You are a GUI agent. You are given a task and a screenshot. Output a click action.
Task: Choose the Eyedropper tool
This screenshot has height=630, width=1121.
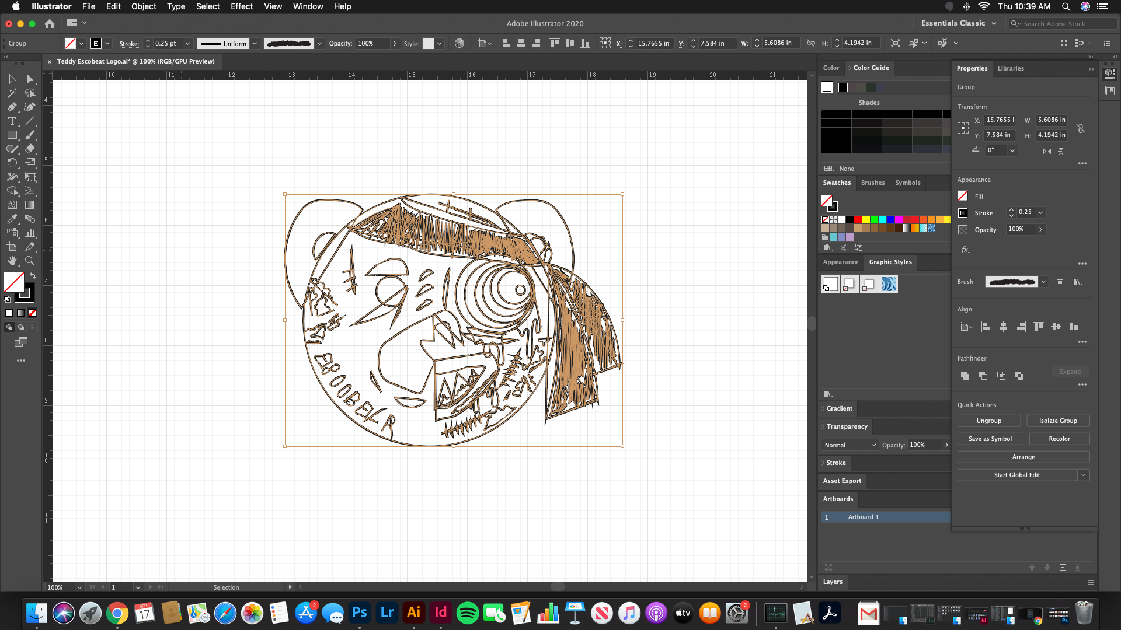12,219
